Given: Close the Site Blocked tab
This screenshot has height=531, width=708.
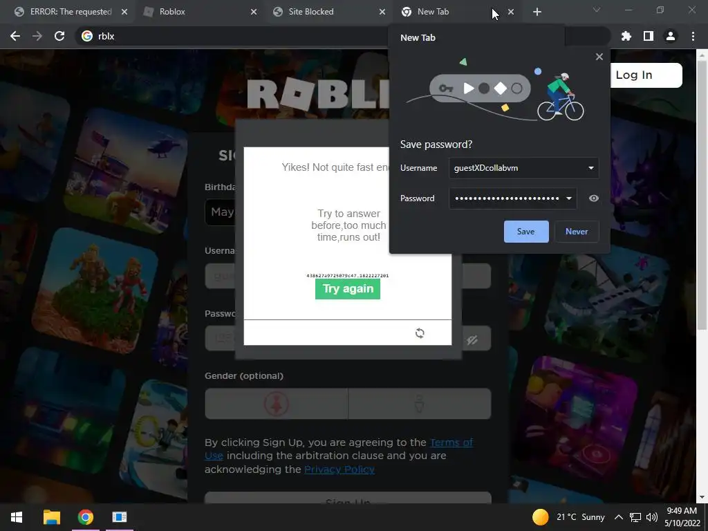Looking at the screenshot, I should tap(382, 12).
